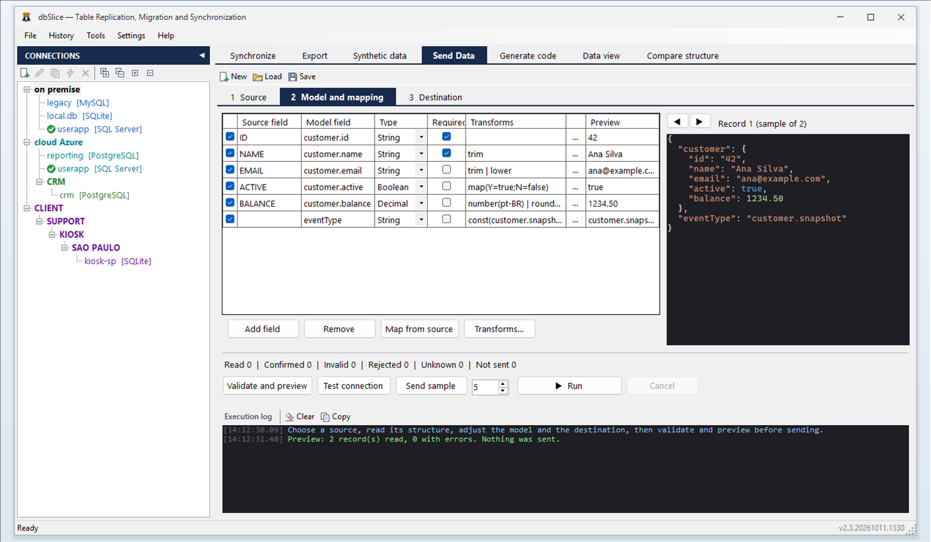The width and height of the screenshot is (931, 542).
Task: Click the sample count input field showing 5
Action: 485,387
